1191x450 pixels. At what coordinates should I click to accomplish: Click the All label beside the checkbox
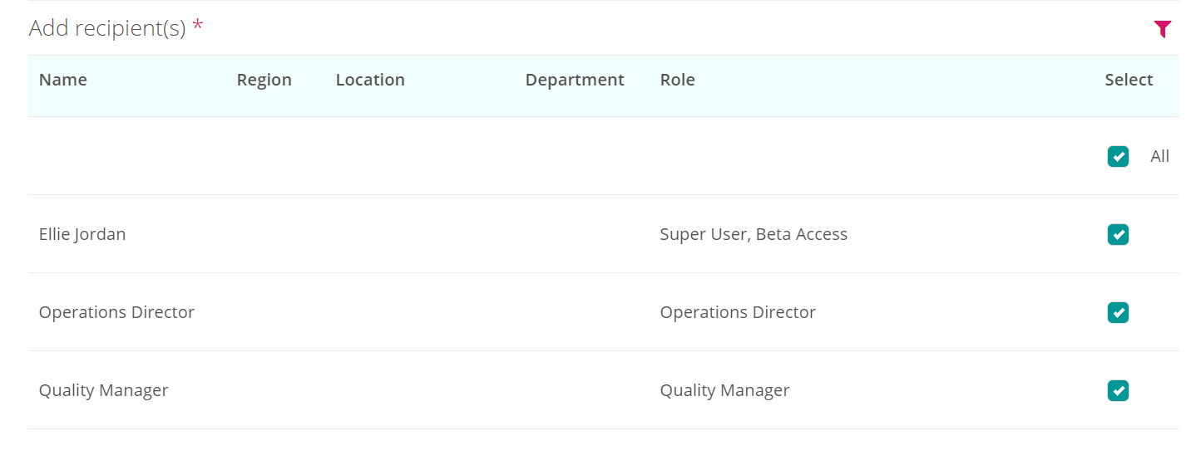click(1159, 156)
